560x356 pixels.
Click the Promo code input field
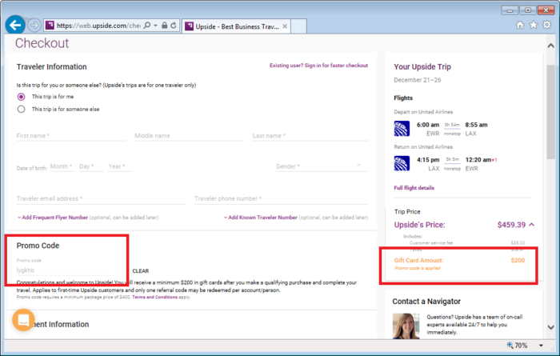coord(66,270)
